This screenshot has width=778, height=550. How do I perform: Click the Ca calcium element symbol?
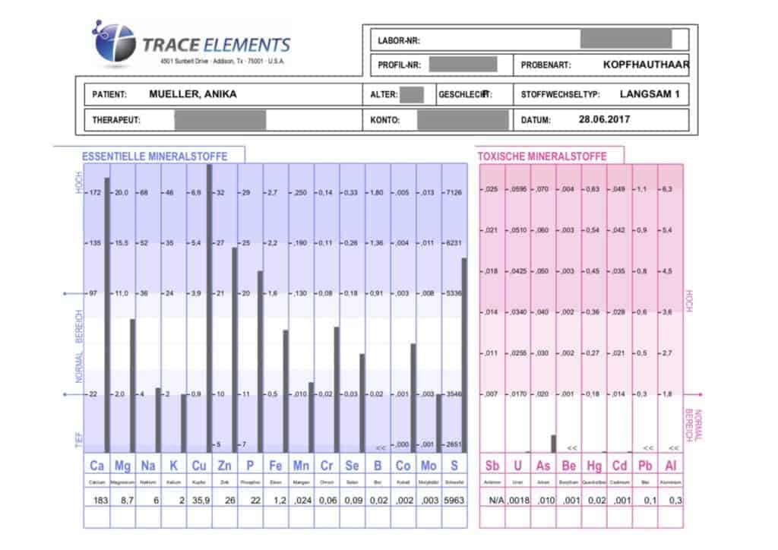pos(96,465)
